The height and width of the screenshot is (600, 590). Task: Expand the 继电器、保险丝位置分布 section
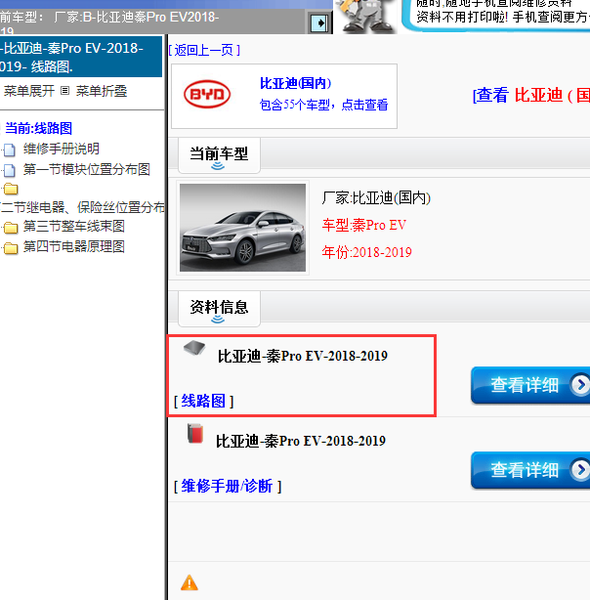click(82, 207)
